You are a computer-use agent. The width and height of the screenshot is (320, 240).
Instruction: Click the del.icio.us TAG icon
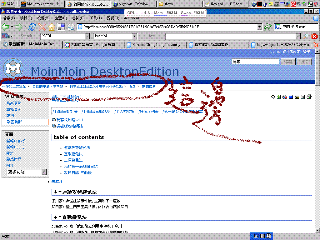(x=71, y=27)
